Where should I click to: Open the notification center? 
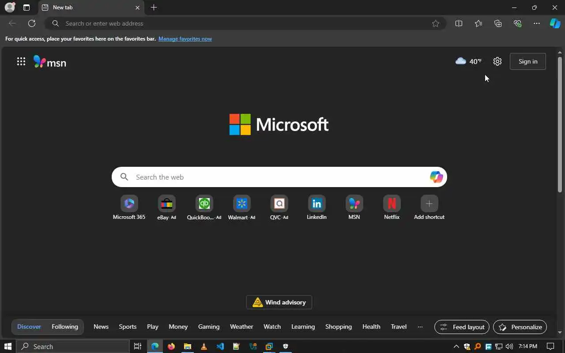pos(550,346)
